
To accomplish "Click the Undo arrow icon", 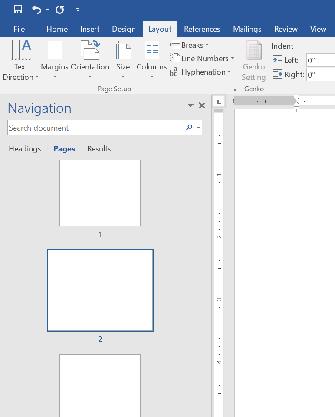I will tap(37, 10).
